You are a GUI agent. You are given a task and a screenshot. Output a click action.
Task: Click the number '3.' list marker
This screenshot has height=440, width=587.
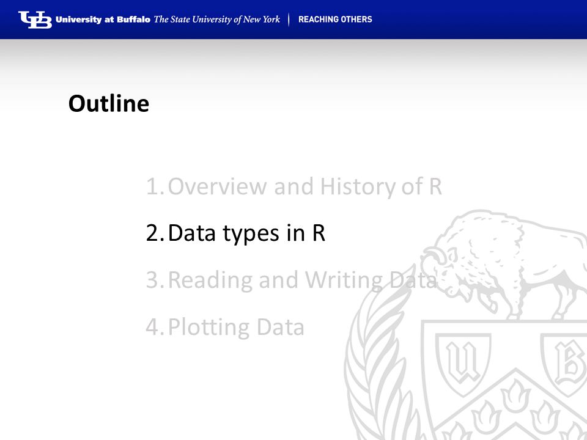(x=155, y=280)
